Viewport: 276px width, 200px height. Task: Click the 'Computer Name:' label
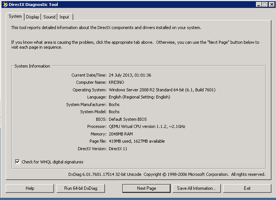[91, 82]
